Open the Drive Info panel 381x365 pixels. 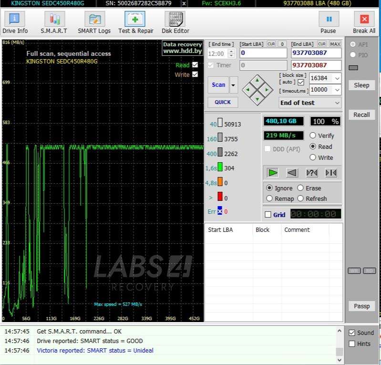15,22
